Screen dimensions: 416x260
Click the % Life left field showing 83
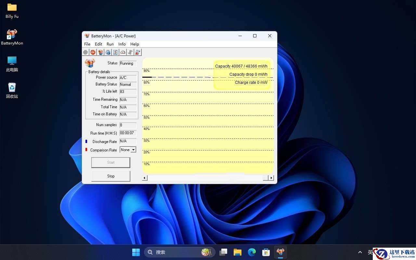pos(128,92)
